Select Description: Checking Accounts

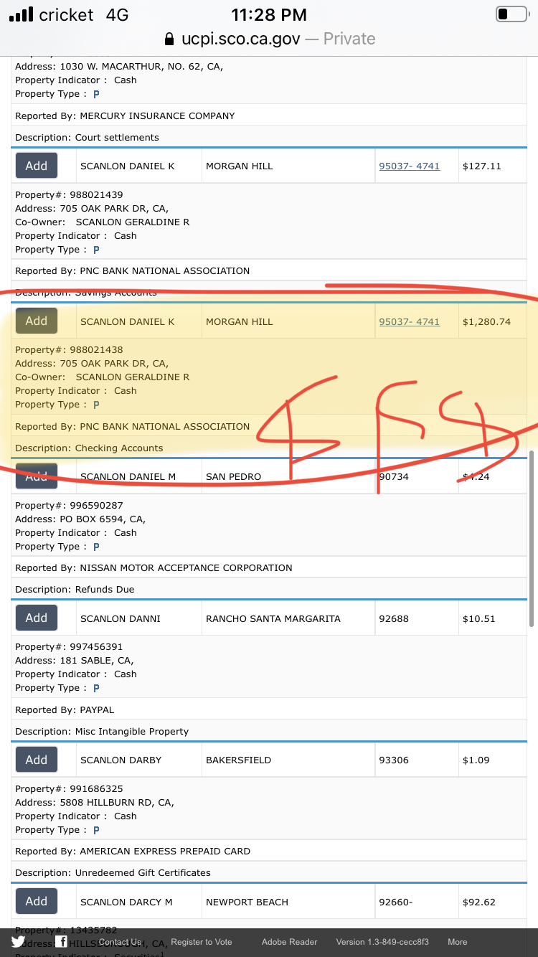pos(89,448)
